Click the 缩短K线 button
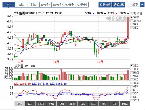This screenshot has height=110, width=145. [x=119, y=5]
